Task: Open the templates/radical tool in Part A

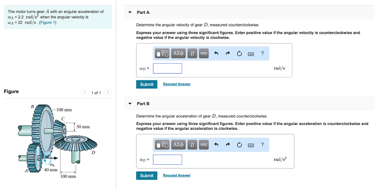Action: (162, 54)
